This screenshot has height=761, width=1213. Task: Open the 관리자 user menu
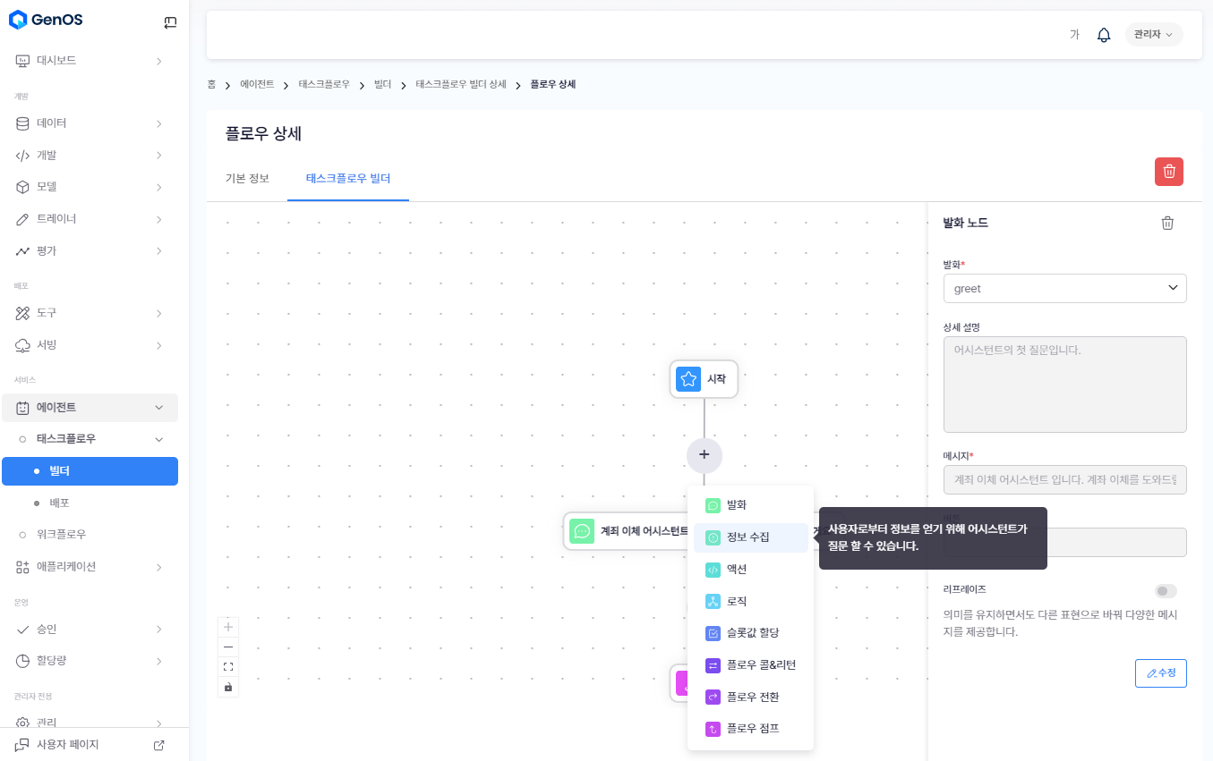pyautogui.click(x=1153, y=35)
